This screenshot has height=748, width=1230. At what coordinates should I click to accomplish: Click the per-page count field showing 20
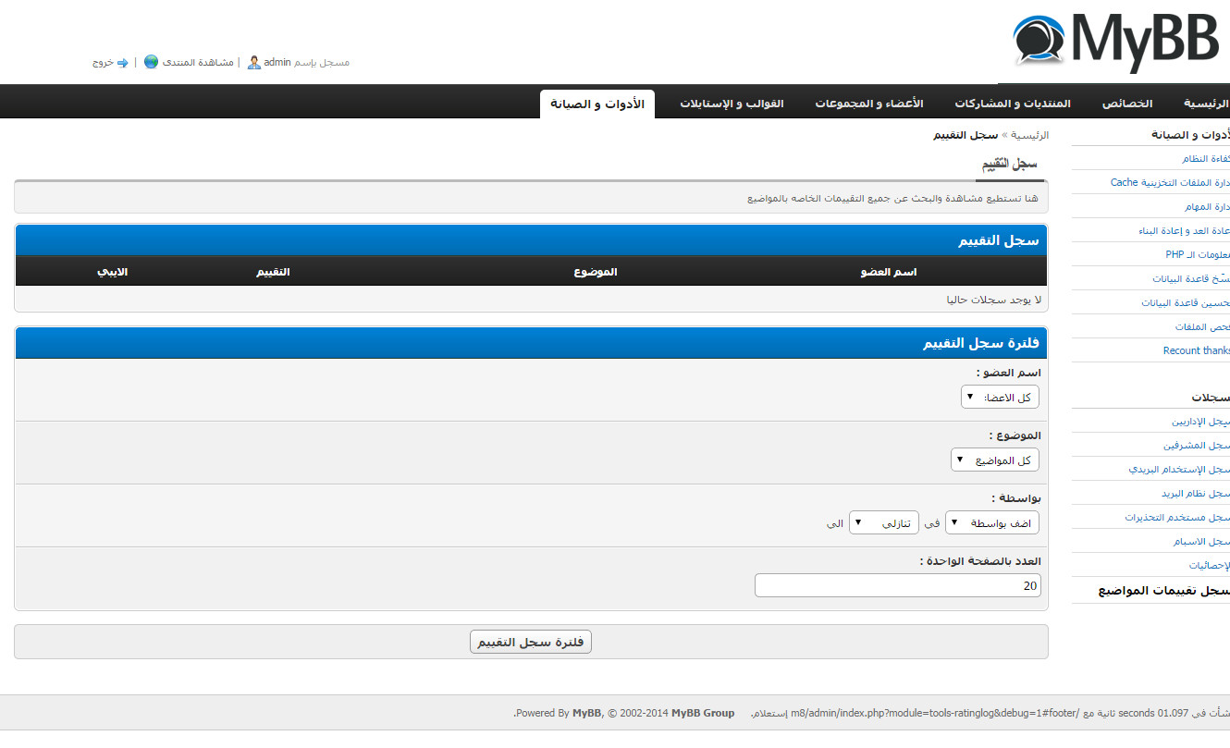[x=897, y=585]
